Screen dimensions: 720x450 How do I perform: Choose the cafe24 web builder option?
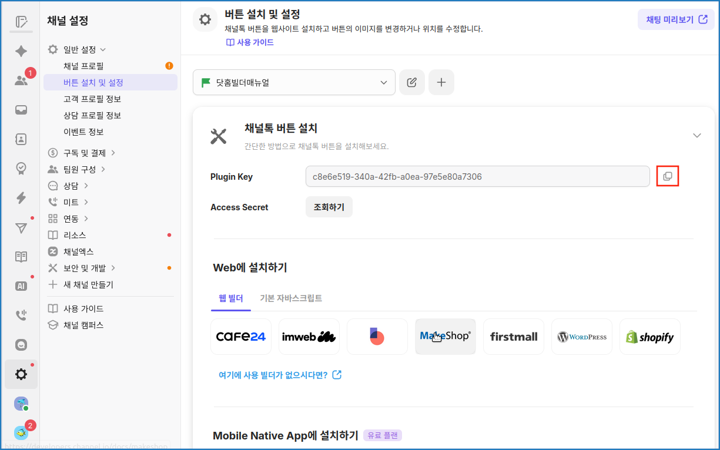point(241,337)
